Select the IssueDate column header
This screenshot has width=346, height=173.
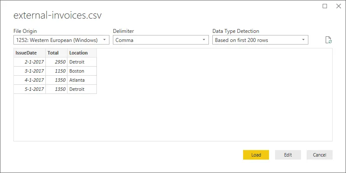click(29, 53)
